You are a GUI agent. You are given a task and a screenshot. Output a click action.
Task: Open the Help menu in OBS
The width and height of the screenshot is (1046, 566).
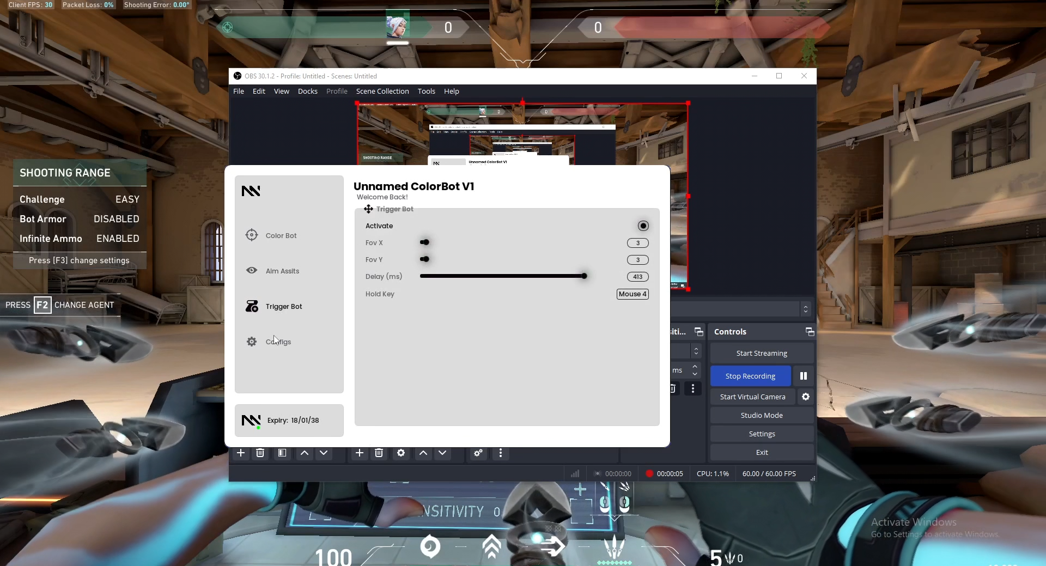coord(452,91)
